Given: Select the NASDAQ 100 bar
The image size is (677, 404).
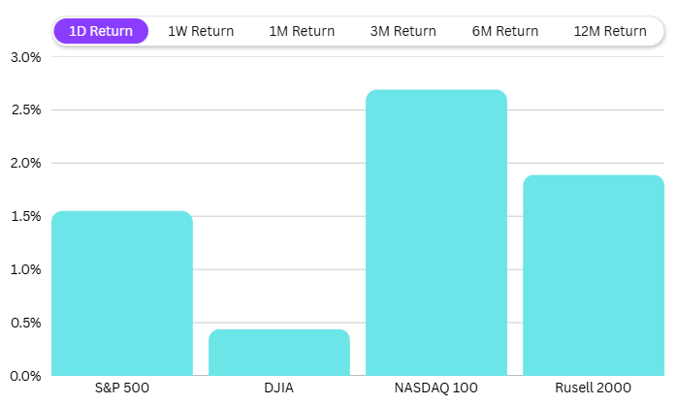Looking at the screenshot, I should (436, 233).
